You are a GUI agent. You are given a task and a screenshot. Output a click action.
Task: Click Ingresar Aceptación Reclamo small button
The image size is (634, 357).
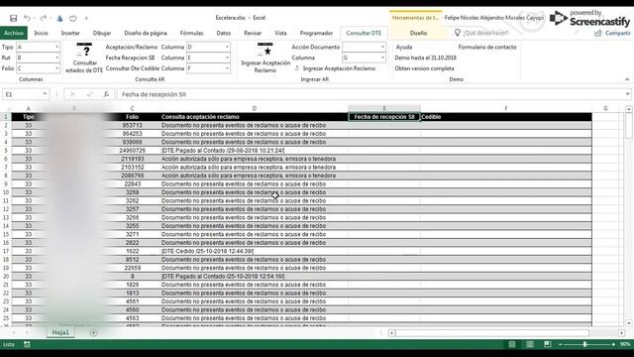(336, 68)
